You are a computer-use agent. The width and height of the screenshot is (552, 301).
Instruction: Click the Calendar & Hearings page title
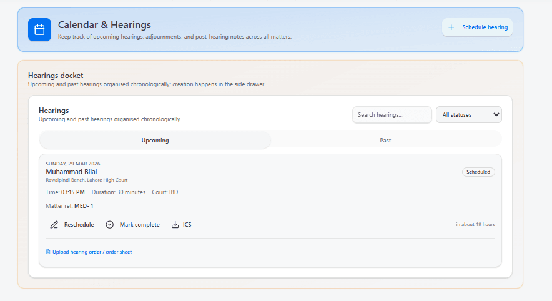point(104,25)
